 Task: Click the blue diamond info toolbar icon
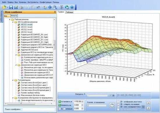pos(50,7)
